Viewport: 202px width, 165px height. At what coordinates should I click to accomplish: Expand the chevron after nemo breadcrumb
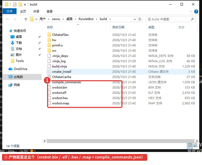point(63,19)
